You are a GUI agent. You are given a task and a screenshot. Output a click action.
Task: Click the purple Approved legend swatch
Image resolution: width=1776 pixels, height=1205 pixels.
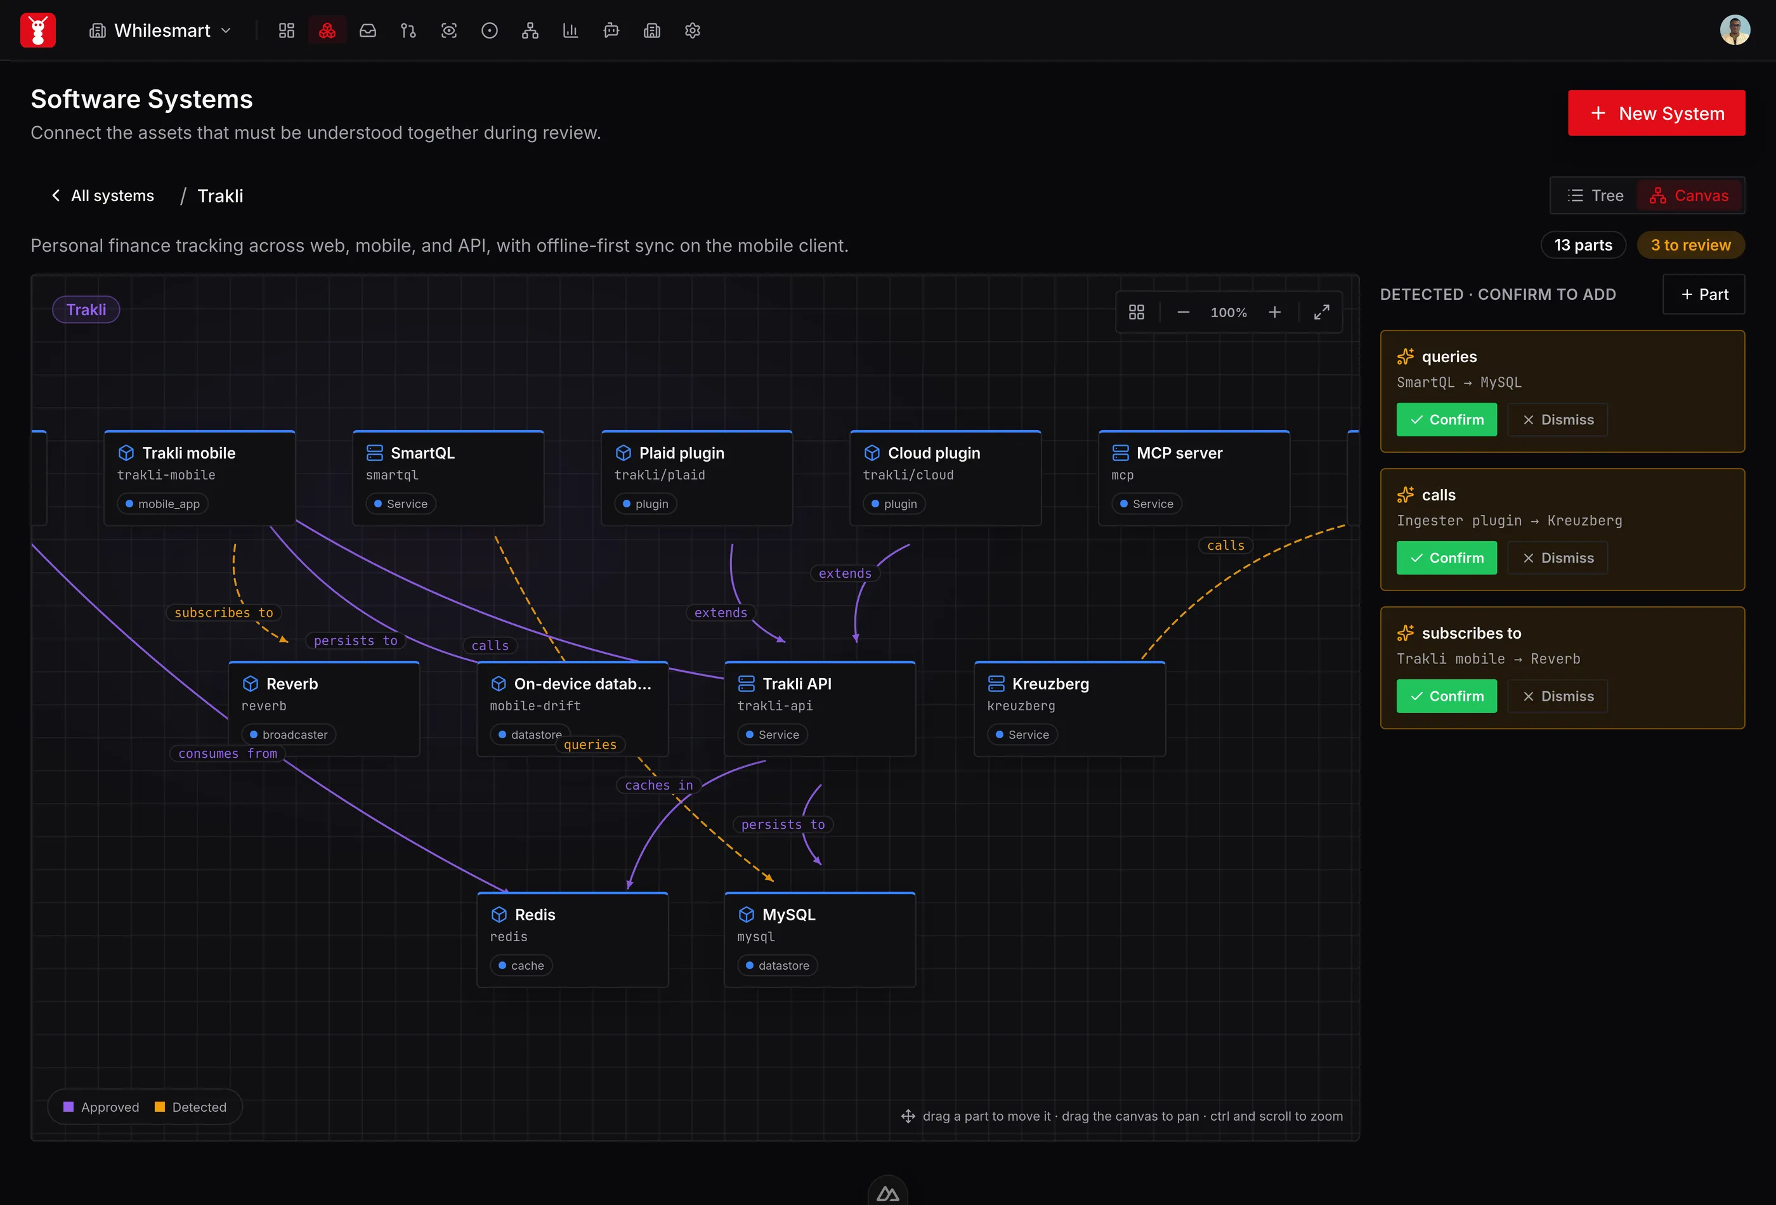pos(68,1107)
